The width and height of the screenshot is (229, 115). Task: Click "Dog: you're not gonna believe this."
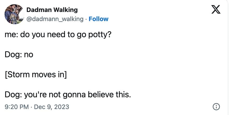click(68, 94)
